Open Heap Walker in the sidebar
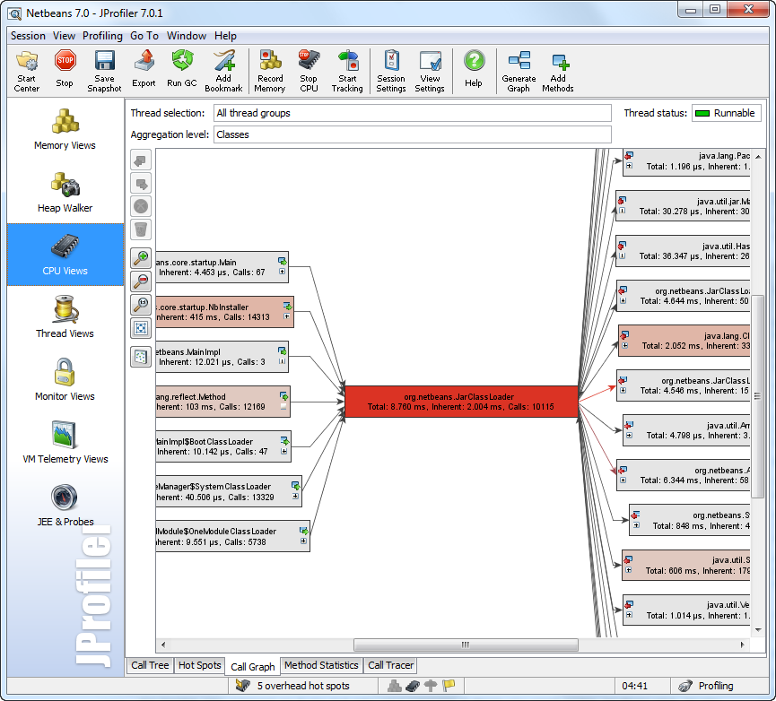 65,193
